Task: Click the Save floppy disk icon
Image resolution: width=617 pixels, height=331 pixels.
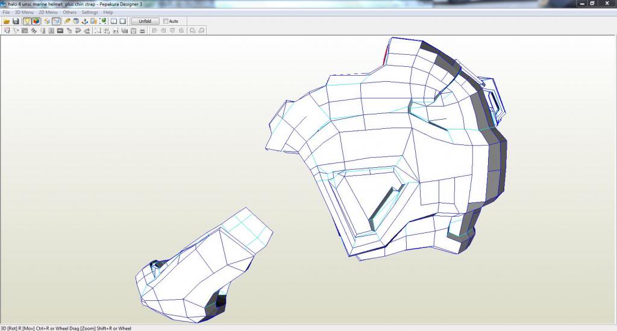Action: click(16, 21)
